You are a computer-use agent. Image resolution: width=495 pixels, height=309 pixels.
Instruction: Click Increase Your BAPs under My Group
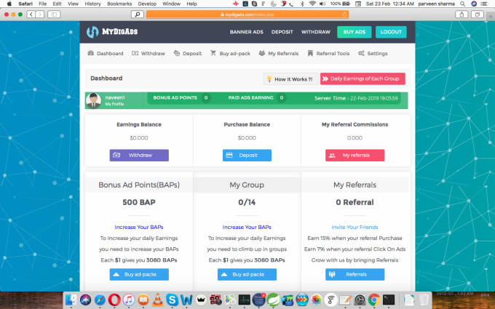point(247,227)
